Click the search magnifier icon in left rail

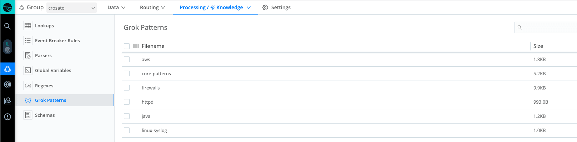click(x=7, y=26)
